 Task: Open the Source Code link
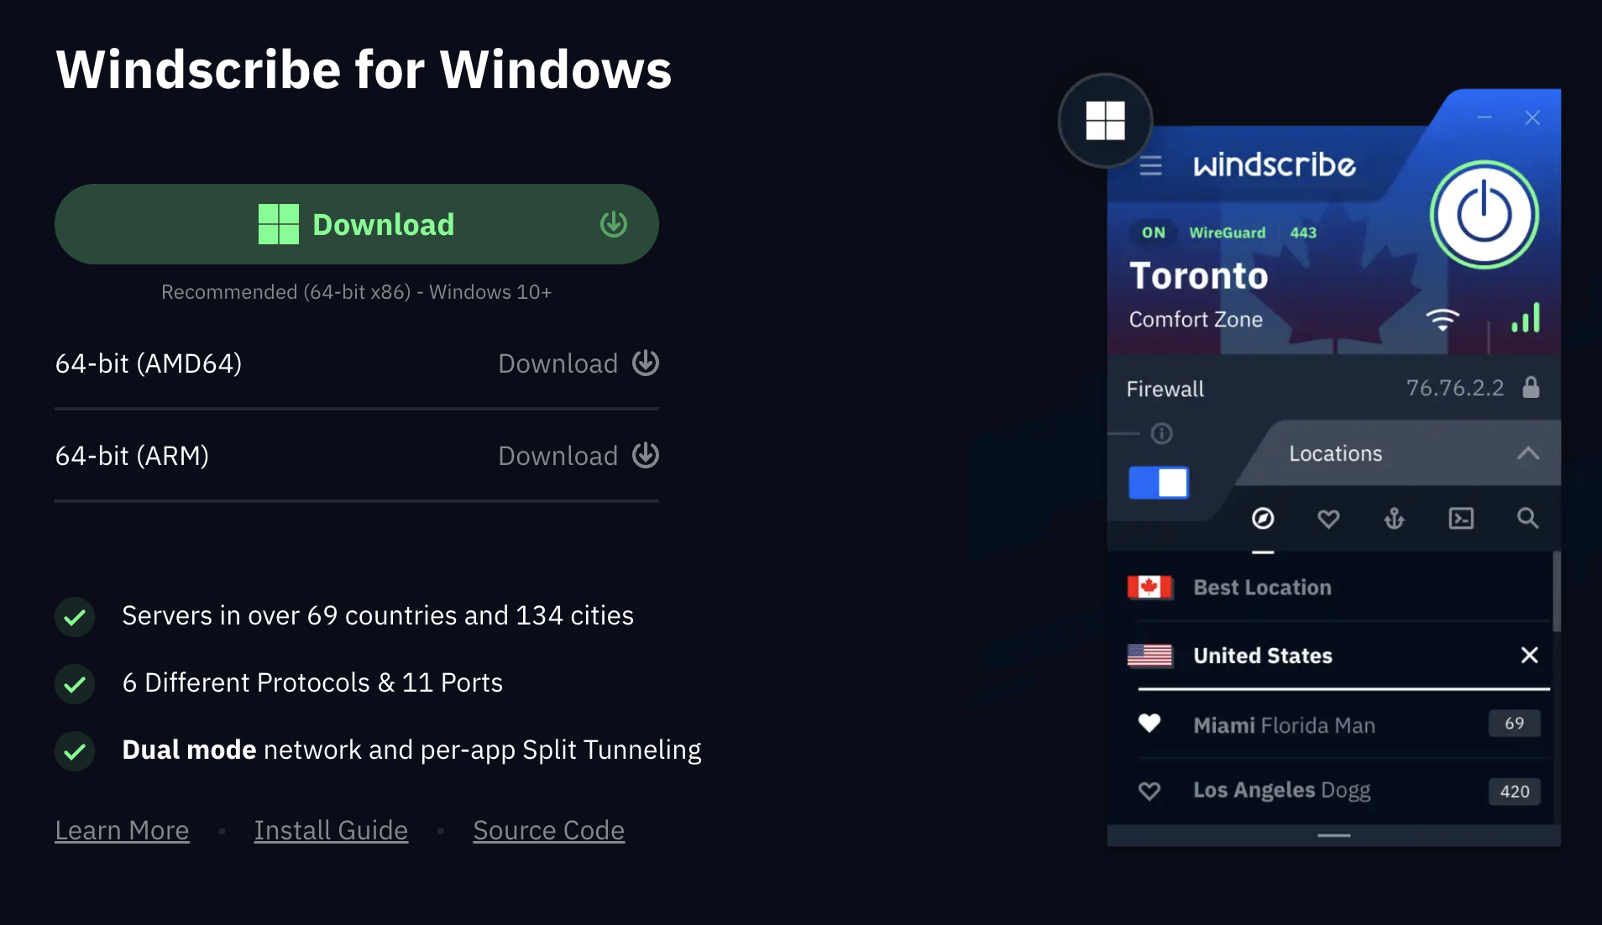(548, 830)
